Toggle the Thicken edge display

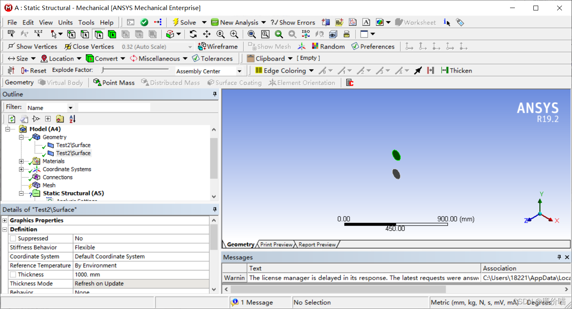tap(457, 71)
